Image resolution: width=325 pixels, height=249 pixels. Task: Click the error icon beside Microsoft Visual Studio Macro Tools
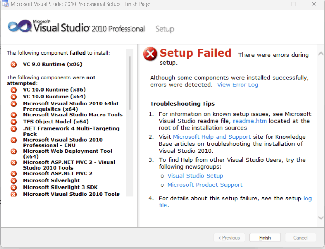pos(13,115)
